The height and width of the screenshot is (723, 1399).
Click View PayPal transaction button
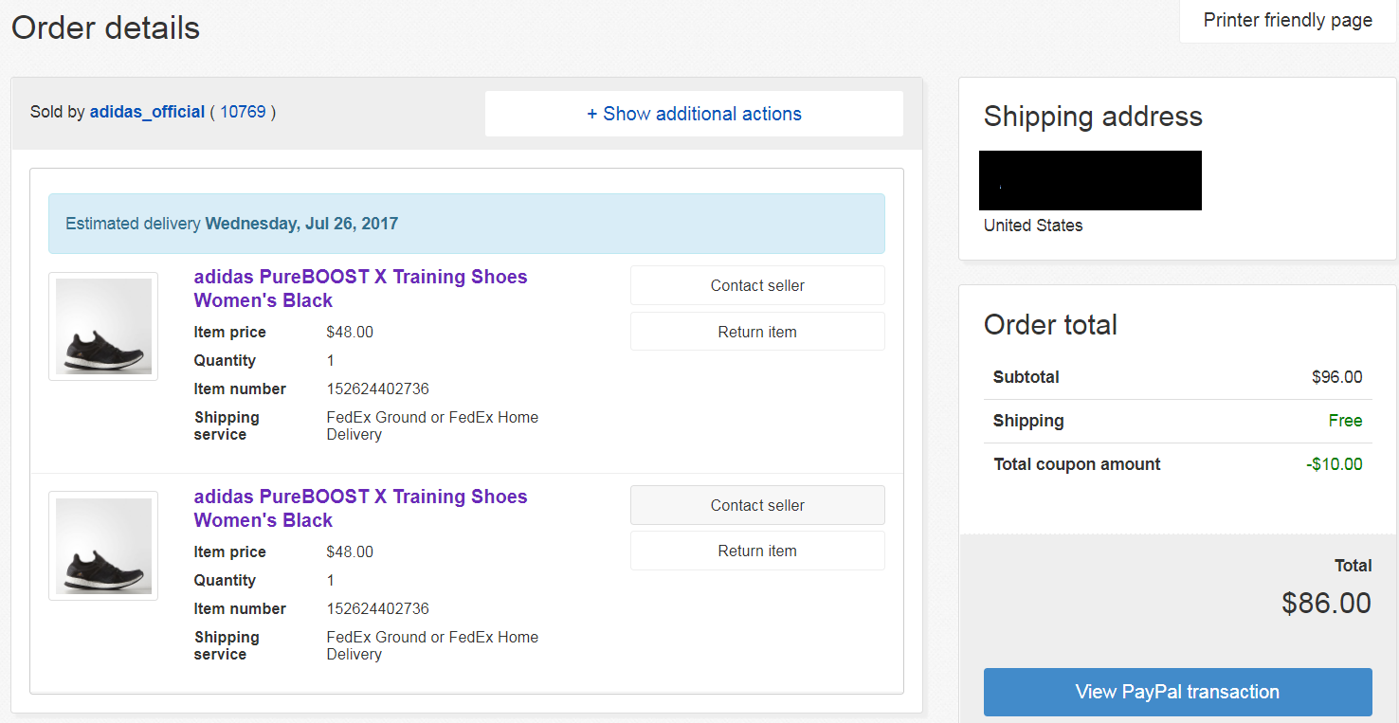pyautogui.click(x=1177, y=692)
